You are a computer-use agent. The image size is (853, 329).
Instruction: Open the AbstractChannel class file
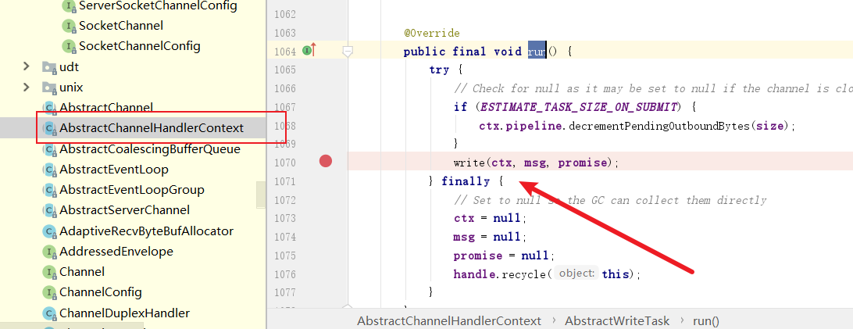click(x=106, y=107)
